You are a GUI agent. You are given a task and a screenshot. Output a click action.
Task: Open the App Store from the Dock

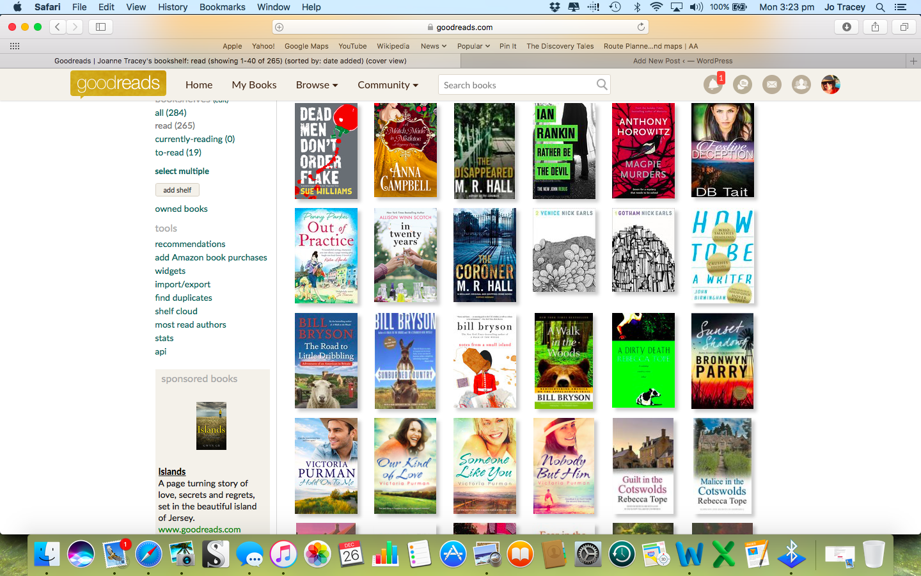(453, 554)
